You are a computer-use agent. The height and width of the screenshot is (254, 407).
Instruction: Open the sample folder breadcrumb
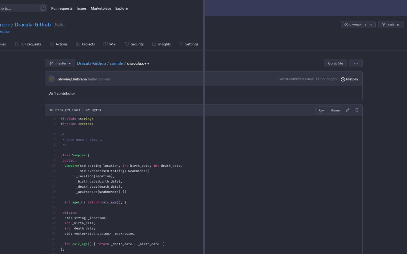(116, 63)
